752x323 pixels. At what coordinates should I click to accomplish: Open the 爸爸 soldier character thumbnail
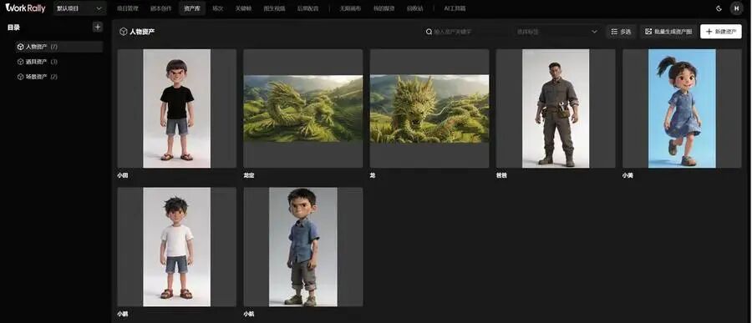pyautogui.click(x=556, y=109)
